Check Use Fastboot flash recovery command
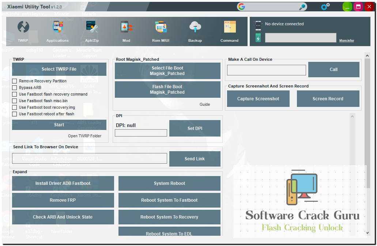377x246 pixels. [x=14, y=94]
